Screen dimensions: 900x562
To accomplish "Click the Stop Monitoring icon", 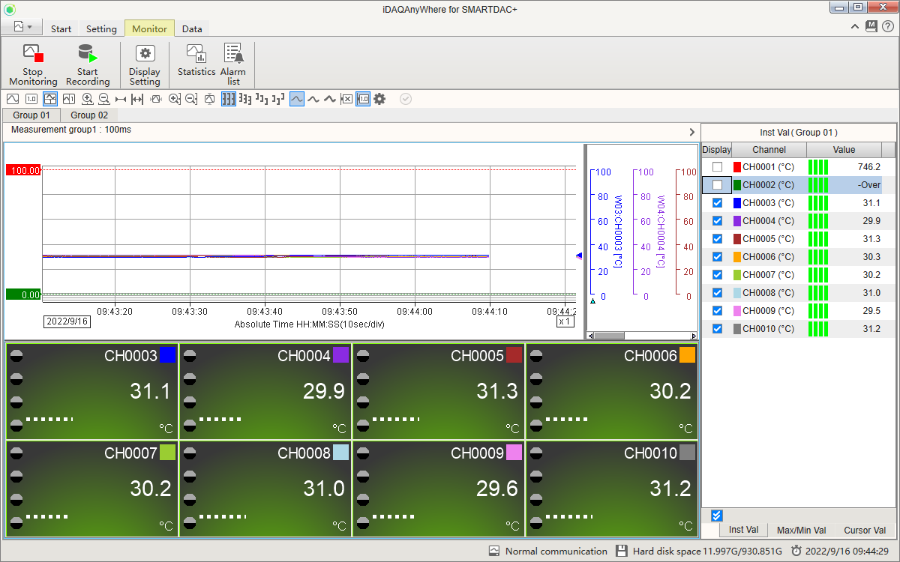I will [x=33, y=54].
